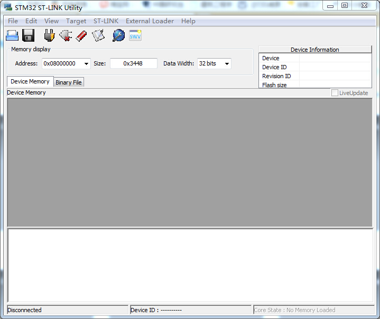Click the Save file floppy icon
This screenshot has width=380, height=319.
point(29,35)
